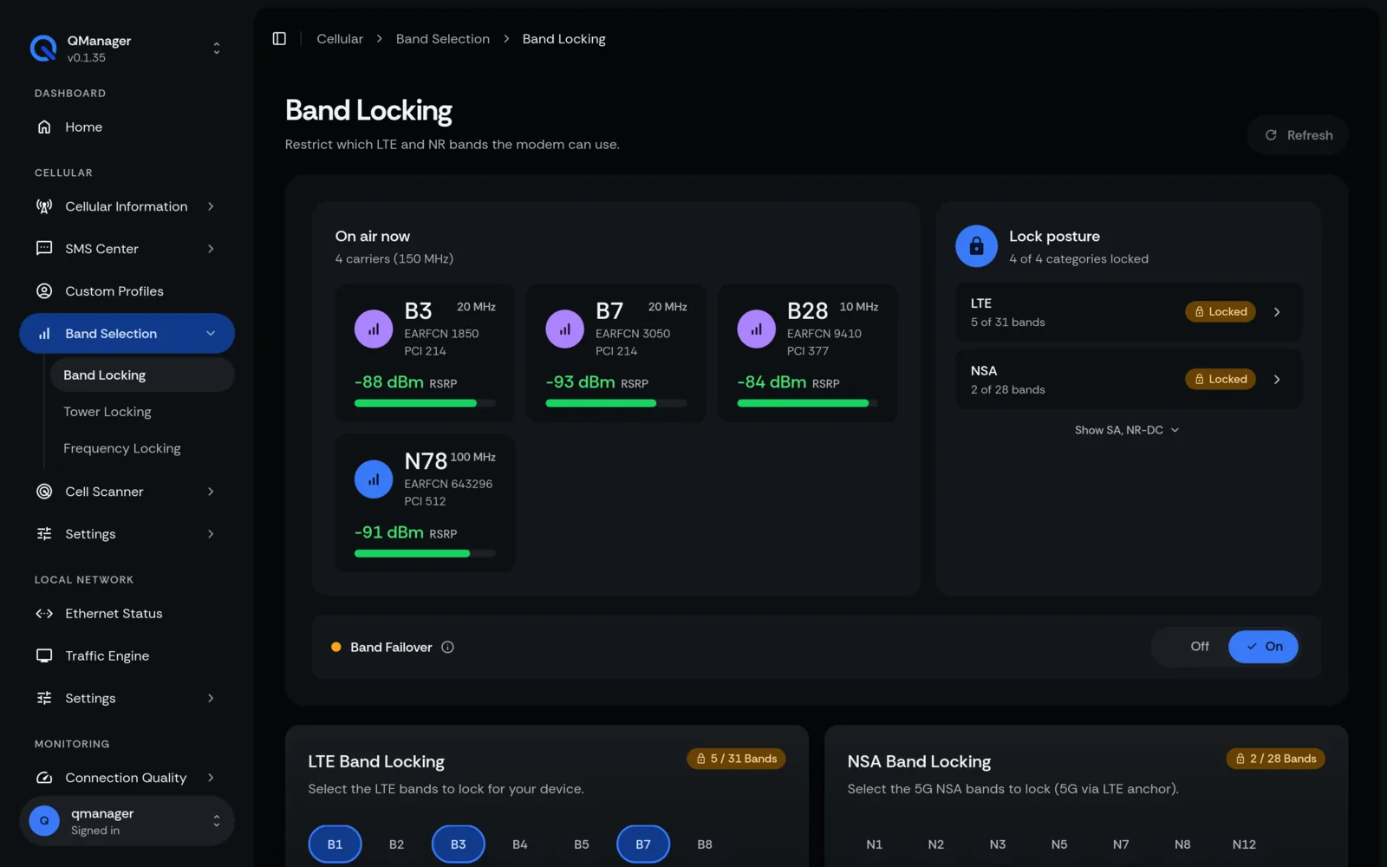Toggle LTE band B1
Image resolution: width=1387 pixels, height=867 pixels.
335,844
